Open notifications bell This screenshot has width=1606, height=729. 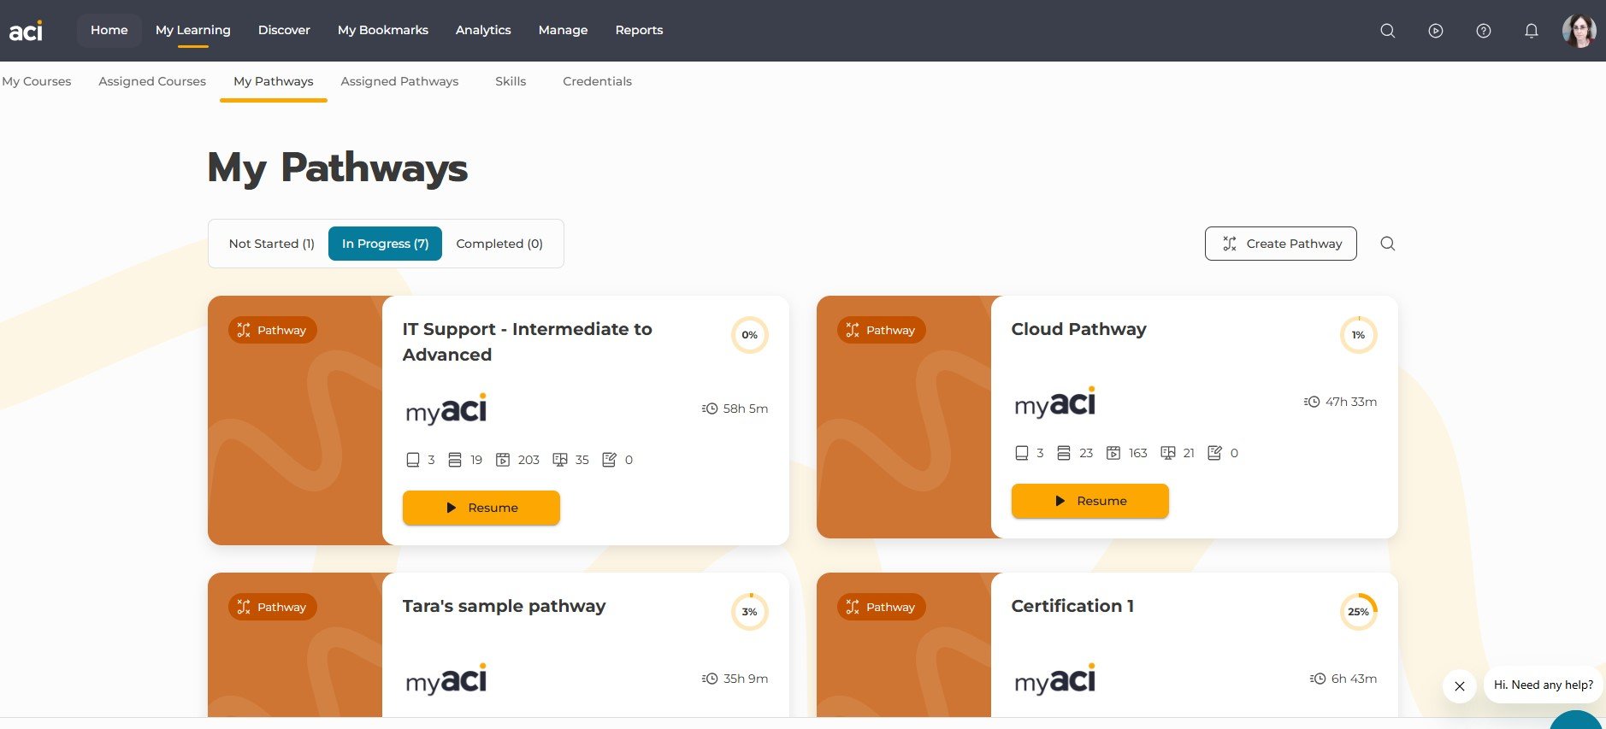1532,31
